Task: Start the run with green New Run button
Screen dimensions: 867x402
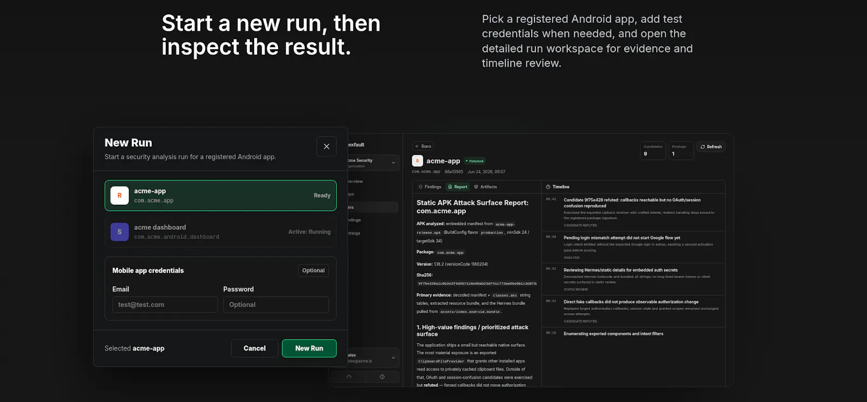Action: 309,348
